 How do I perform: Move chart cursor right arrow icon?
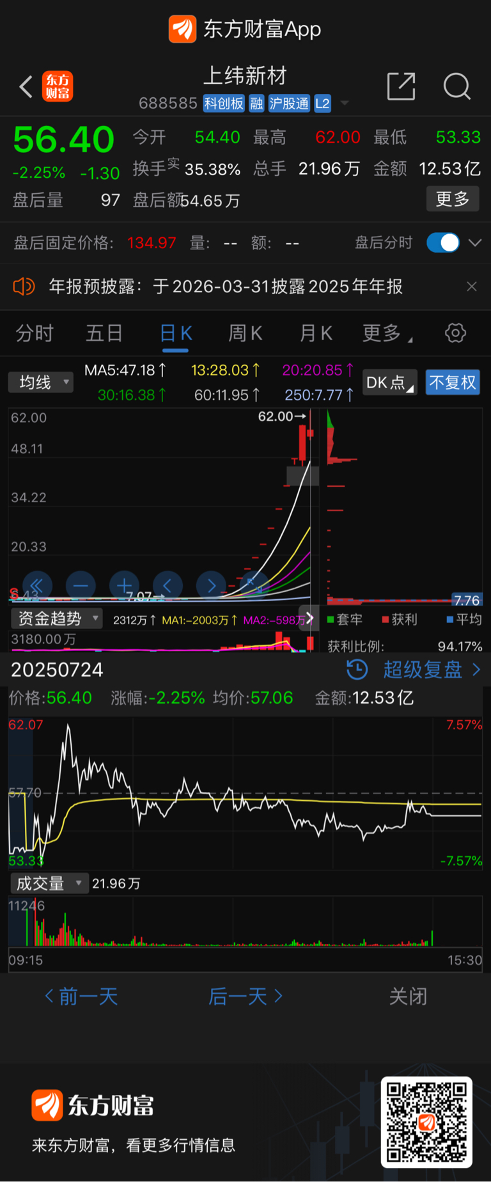coord(211,585)
